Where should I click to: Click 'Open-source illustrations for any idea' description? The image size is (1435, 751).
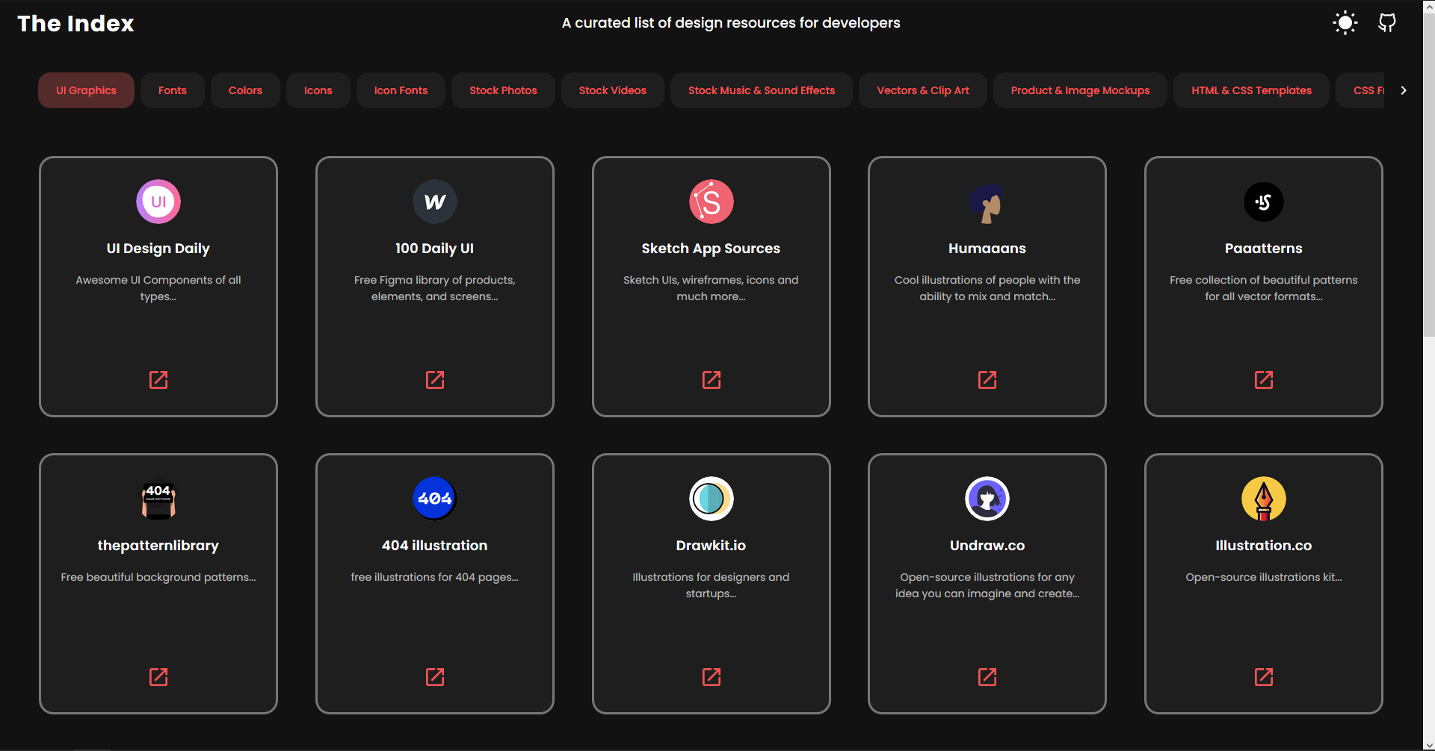pyautogui.click(x=987, y=585)
